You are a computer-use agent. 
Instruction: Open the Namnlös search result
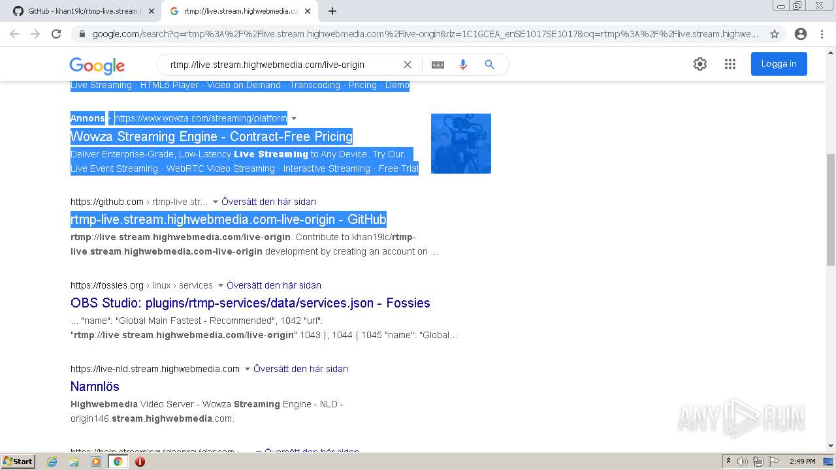[x=95, y=386]
